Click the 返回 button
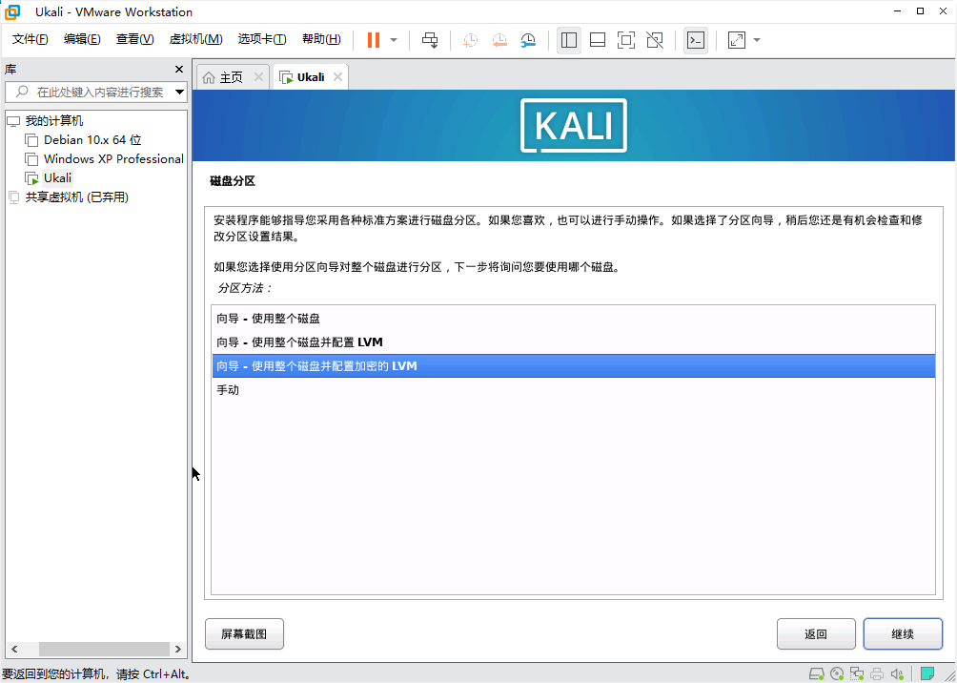957x683 pixels. click(x=815, y=634)
